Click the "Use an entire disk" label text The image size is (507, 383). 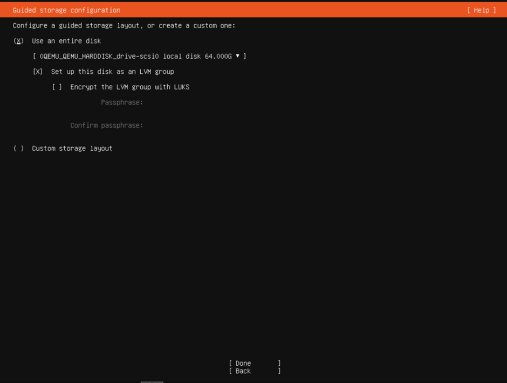(x=66, y=41)
